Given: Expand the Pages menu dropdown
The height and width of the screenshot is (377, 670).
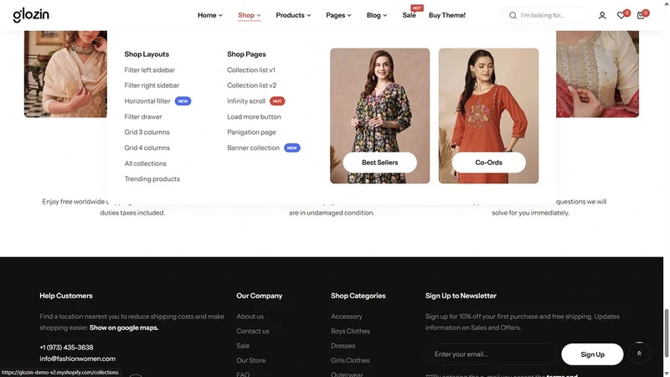Looking at the screenshot, I should click(338, 15).
